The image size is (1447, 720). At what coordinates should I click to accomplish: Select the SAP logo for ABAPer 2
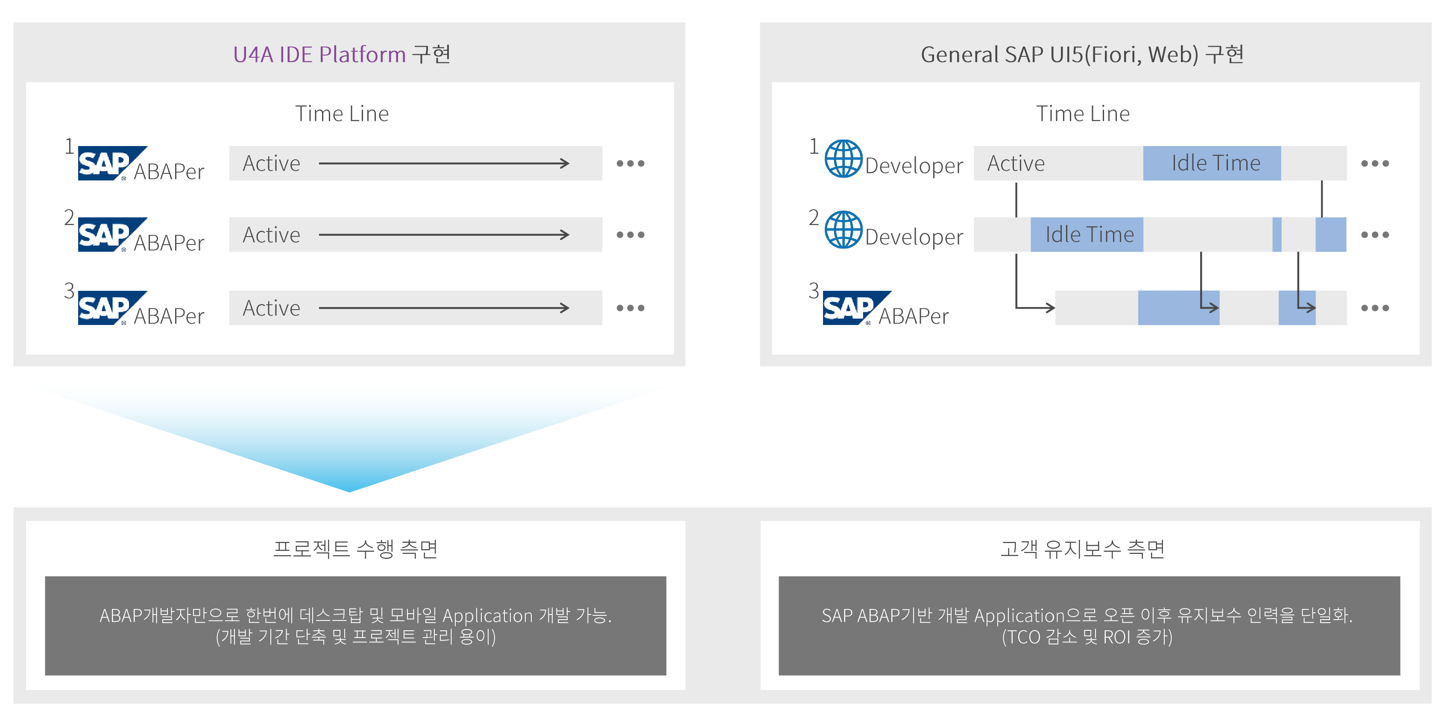(x=112, y=233)
